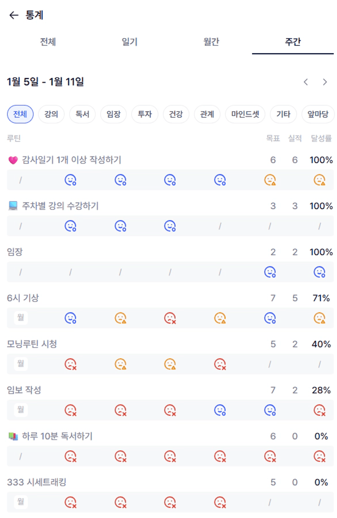Click the 월 badge in 6시 기상 row

pyautogui.click(x=20, y=318)
